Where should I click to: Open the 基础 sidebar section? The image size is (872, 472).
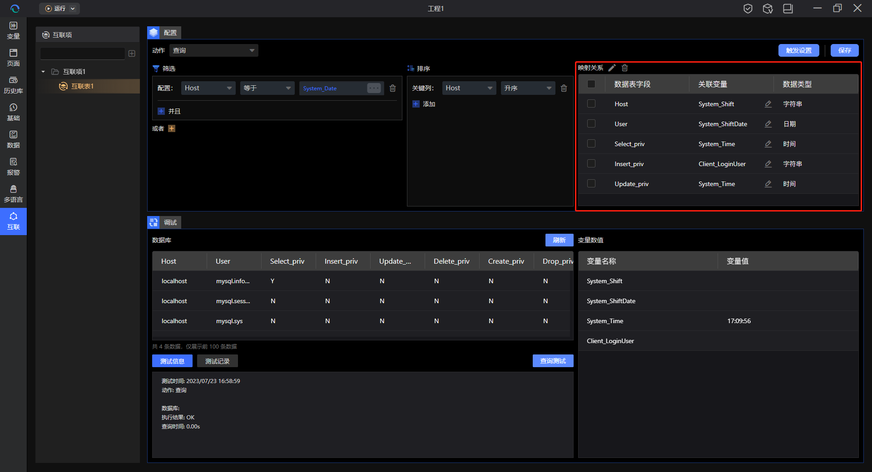[13, 112]
